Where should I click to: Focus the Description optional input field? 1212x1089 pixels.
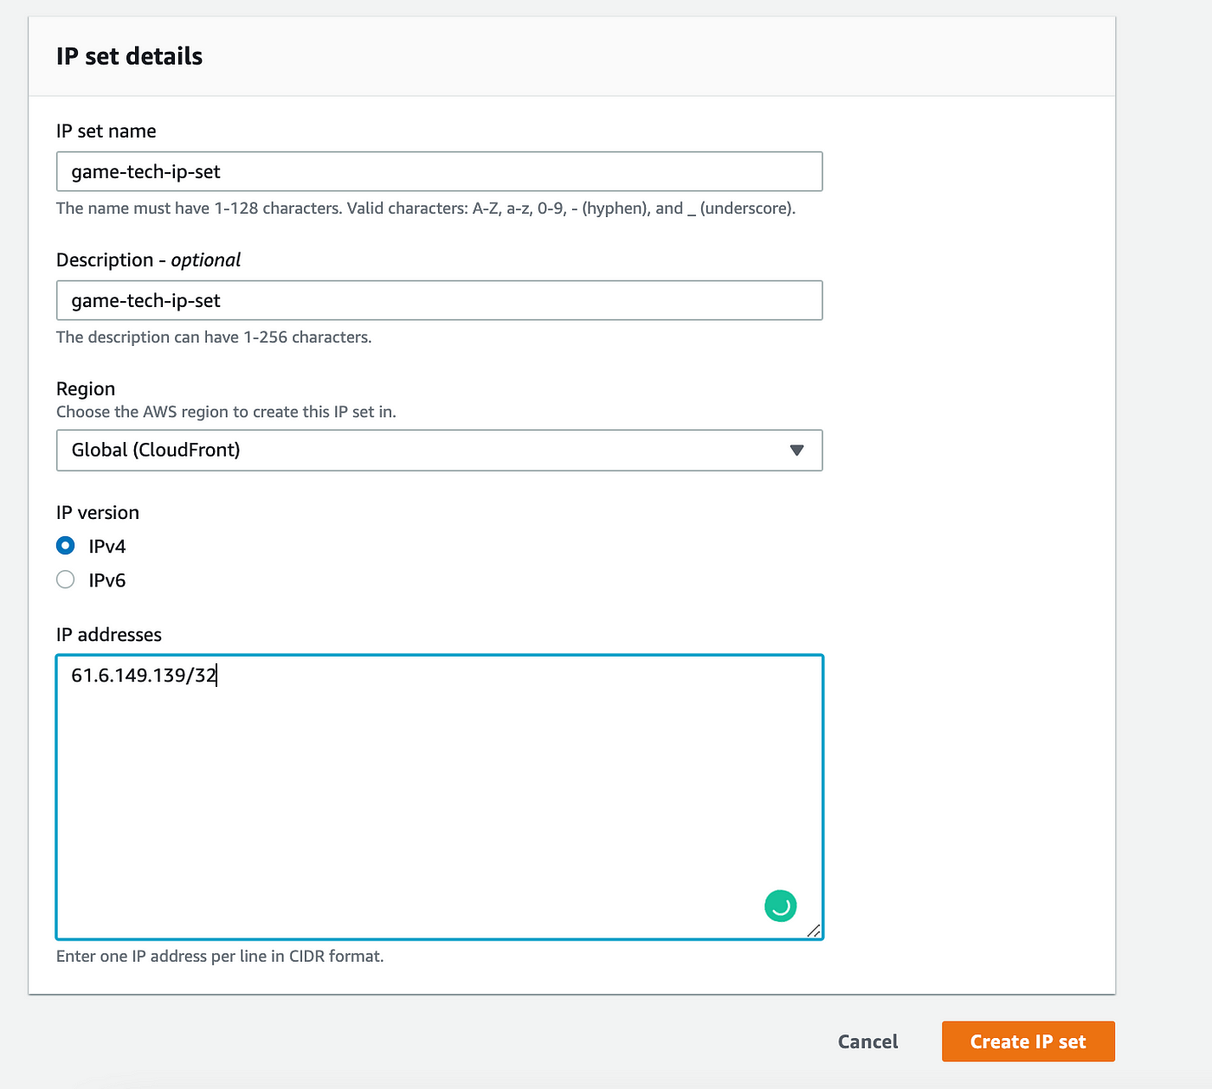(x=439, y=300)
